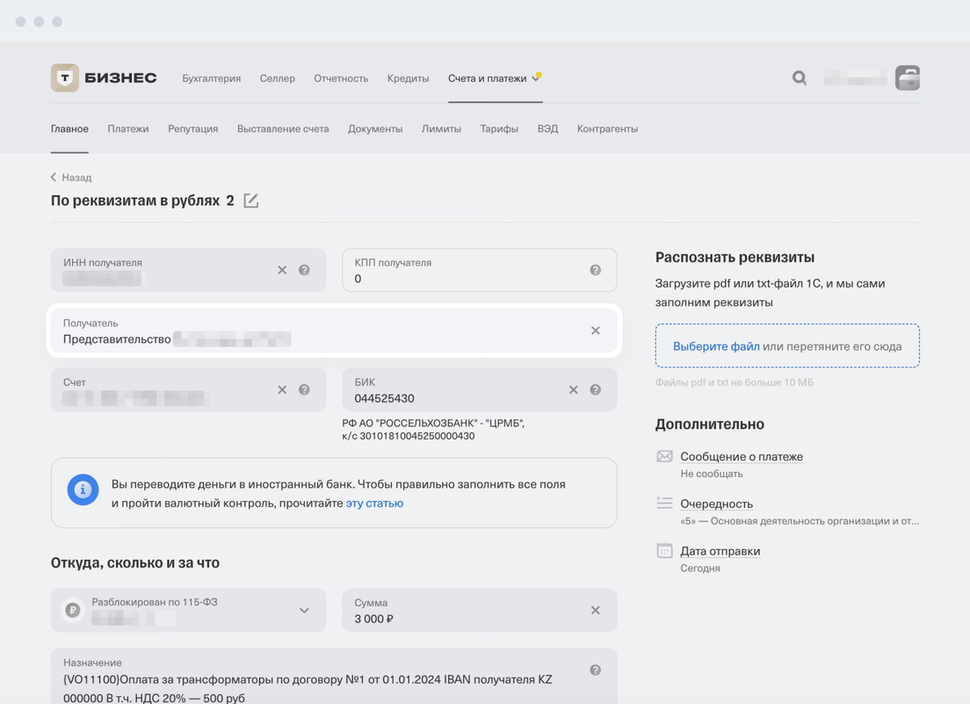Go to the Контрагенты tab

(x=607, y=128)
